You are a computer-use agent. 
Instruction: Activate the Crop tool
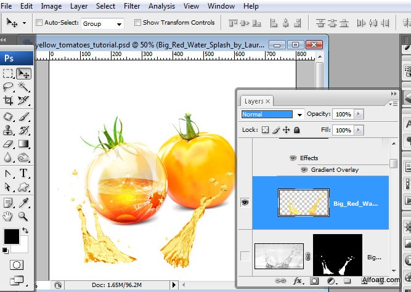tap(8, 100)
